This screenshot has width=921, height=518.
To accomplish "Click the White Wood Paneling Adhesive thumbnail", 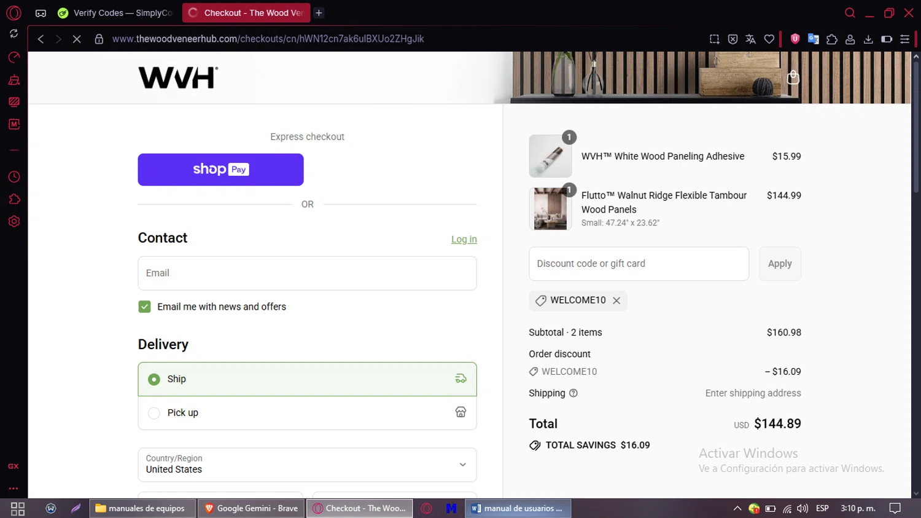I will click(550, 156).
